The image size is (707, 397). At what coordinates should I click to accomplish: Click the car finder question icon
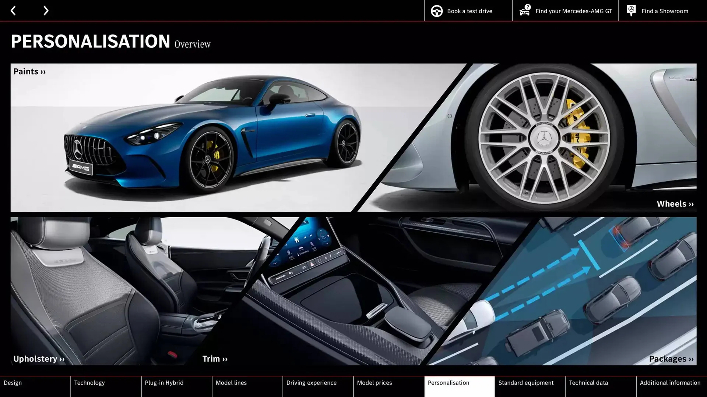pos(525,10)
